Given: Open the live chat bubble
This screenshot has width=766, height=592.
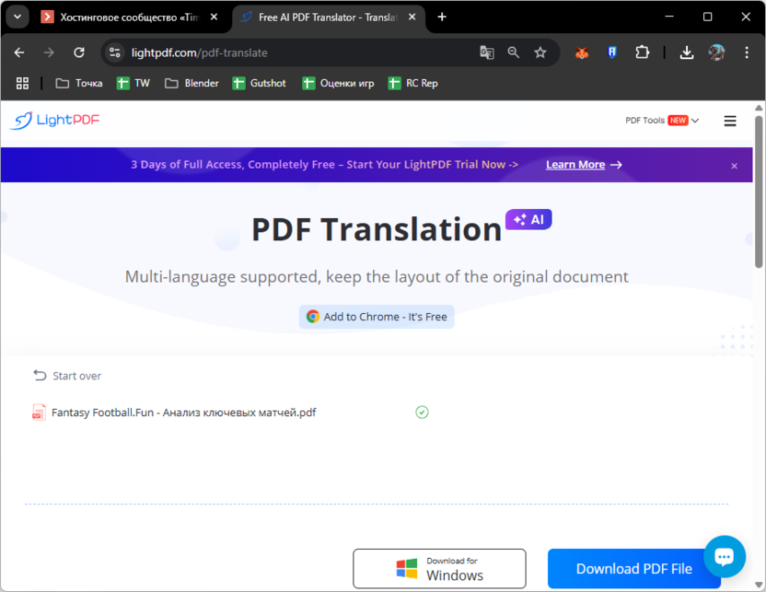Looking at the screenshot, I should (x=724, y=556).
